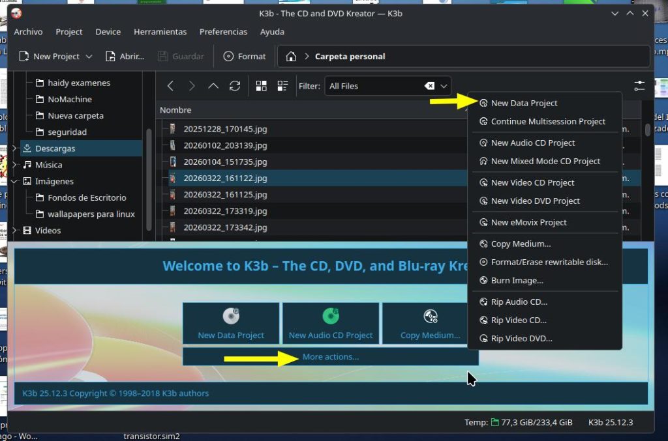Choose Format/Erase rewritable disk...

tap(545, 262)
